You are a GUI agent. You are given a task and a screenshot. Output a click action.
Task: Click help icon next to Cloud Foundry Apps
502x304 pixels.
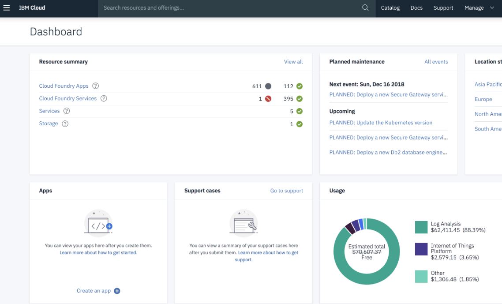click(x=95, y=86)
